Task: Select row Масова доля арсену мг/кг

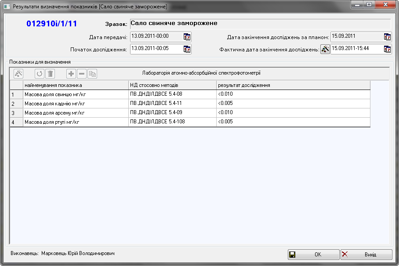Action: click(76, 113)
